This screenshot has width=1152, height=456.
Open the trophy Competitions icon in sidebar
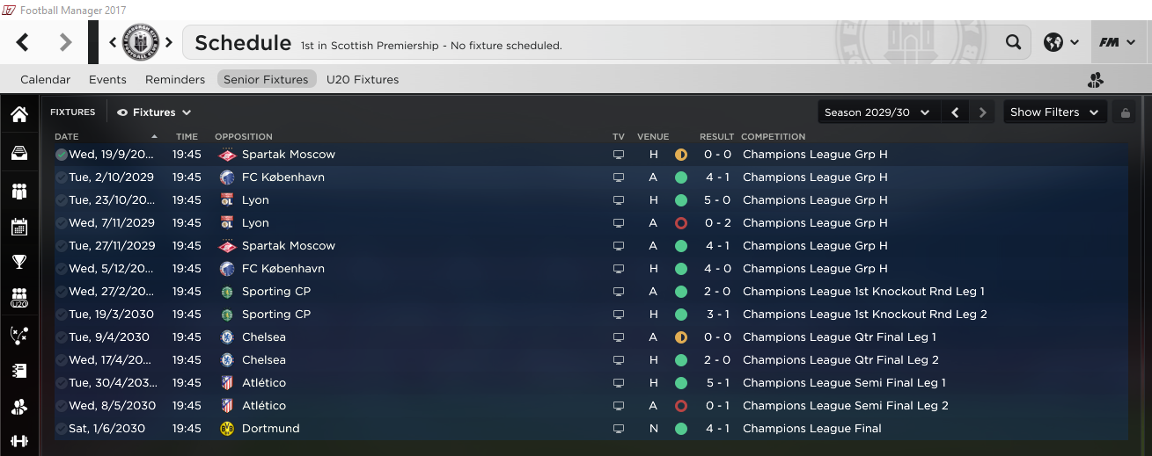tap(18, 262)
